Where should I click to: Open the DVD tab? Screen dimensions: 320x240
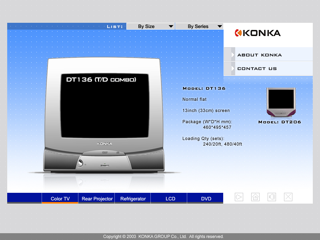pyautogui.click(x=206, y=198)
